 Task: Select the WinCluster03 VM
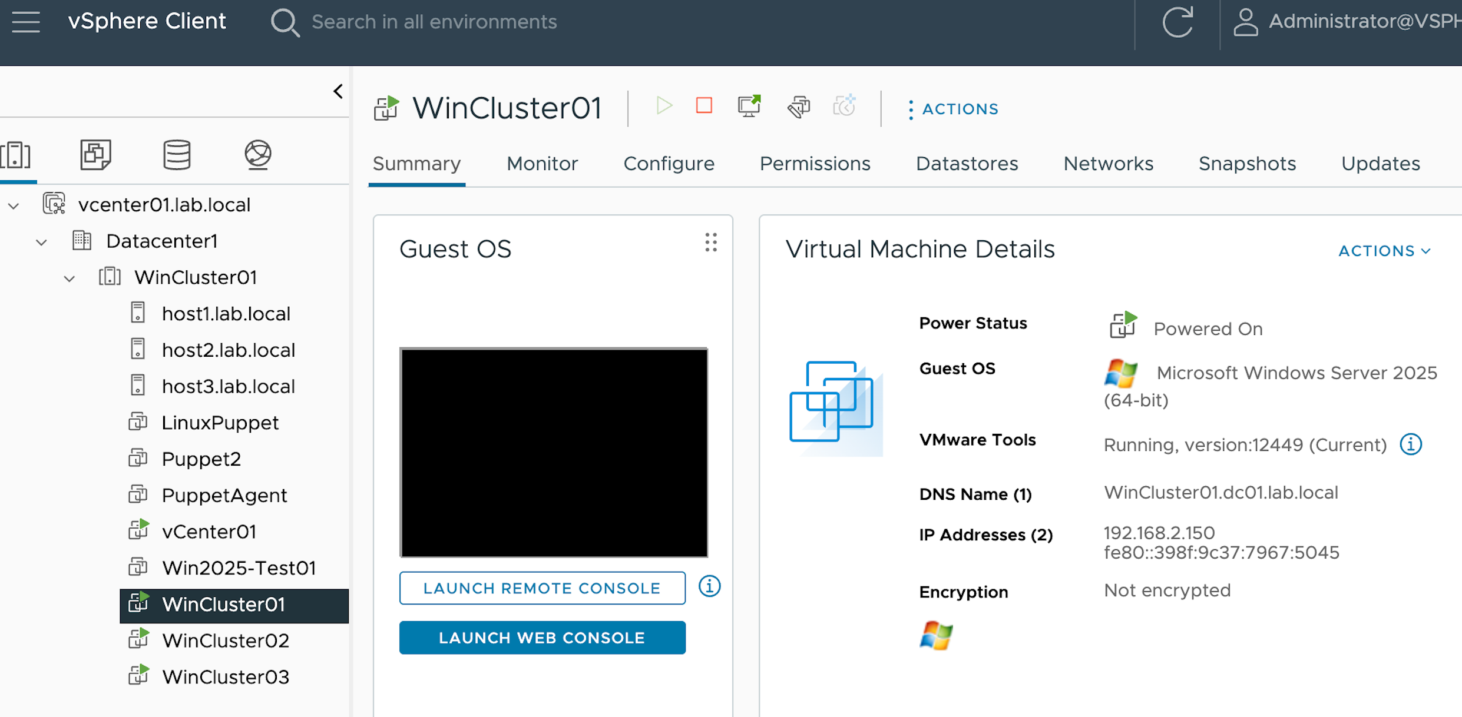225,677
